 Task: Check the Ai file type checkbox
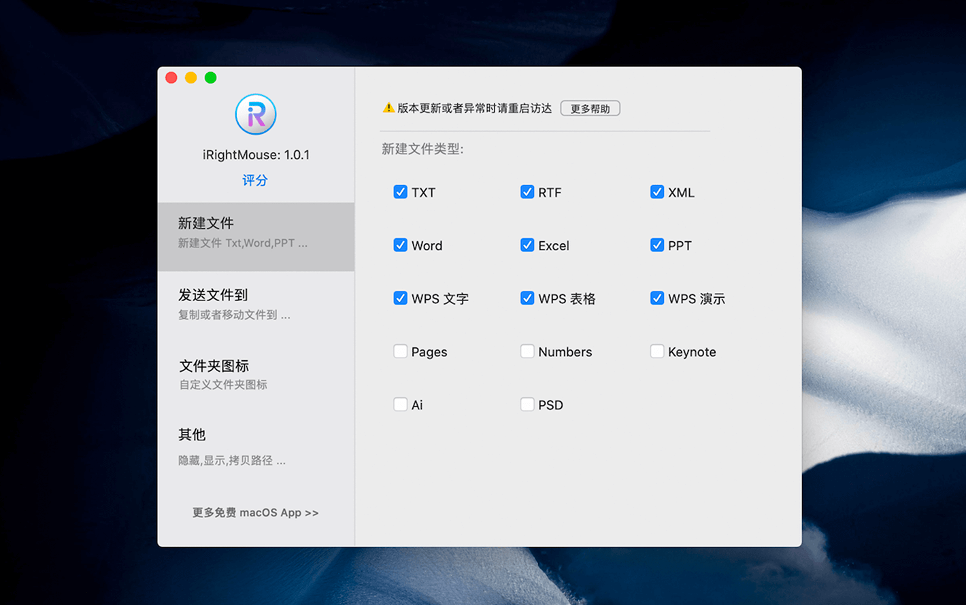[x=401, y=404]
